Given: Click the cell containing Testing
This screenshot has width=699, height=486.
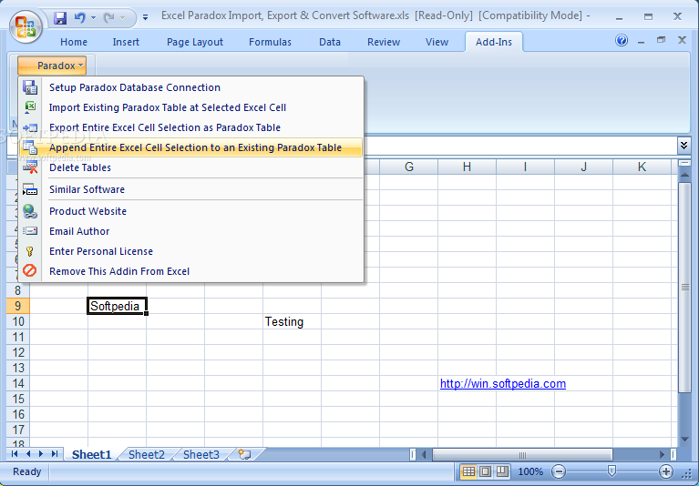Looking at the screenshot, I should click(x=292, y=322).
